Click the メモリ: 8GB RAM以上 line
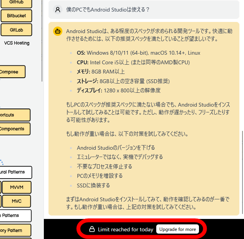This screenshot has width=244, height=239. (101, 72)
